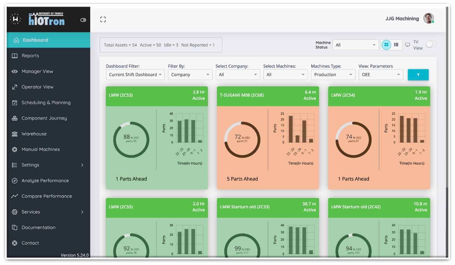Screen dimensions: 455x265
Task: Click the Component Journey cubes icon
Action: [x=15, y=118]
